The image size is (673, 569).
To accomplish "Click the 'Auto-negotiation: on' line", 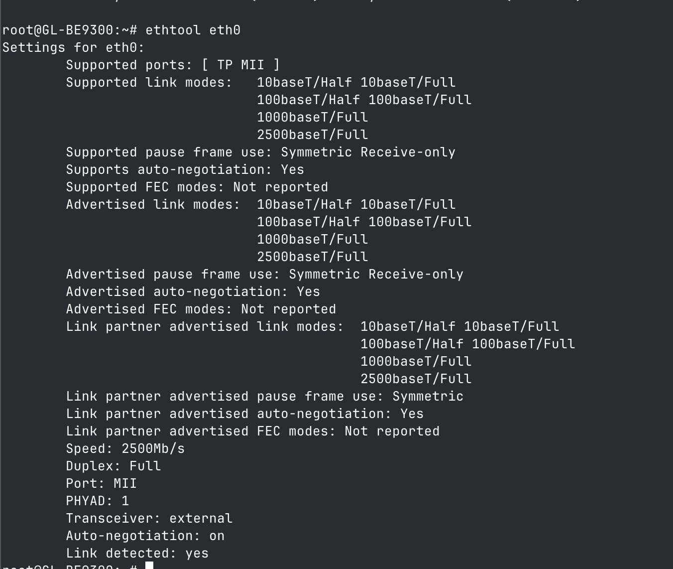I will (145, 536).
